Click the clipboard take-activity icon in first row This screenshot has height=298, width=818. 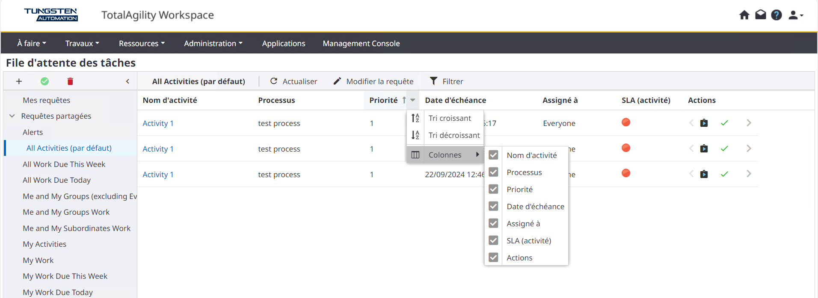pyautogui.click(x=704, y=123)
